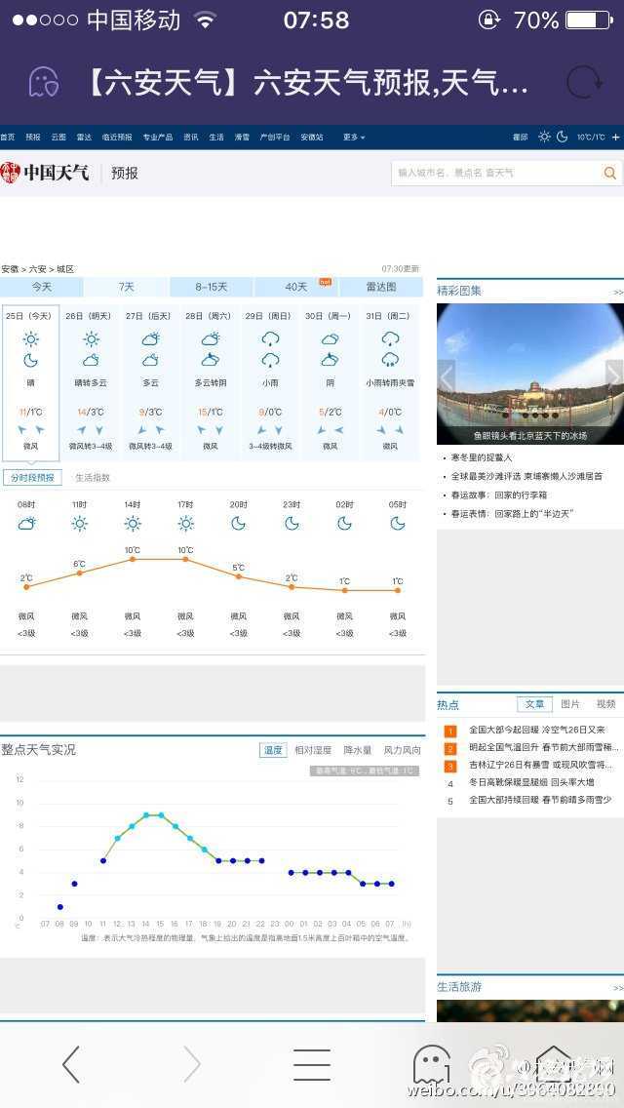This screenshot has height=1108, width=624.
Task: Click the 中国天气 logo
Action: (45, 173)
